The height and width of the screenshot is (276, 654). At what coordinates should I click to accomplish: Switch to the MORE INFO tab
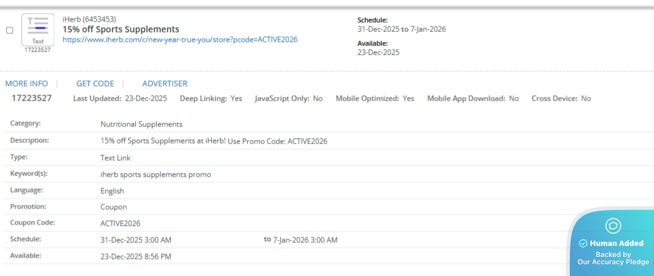[x=26, y=83]
